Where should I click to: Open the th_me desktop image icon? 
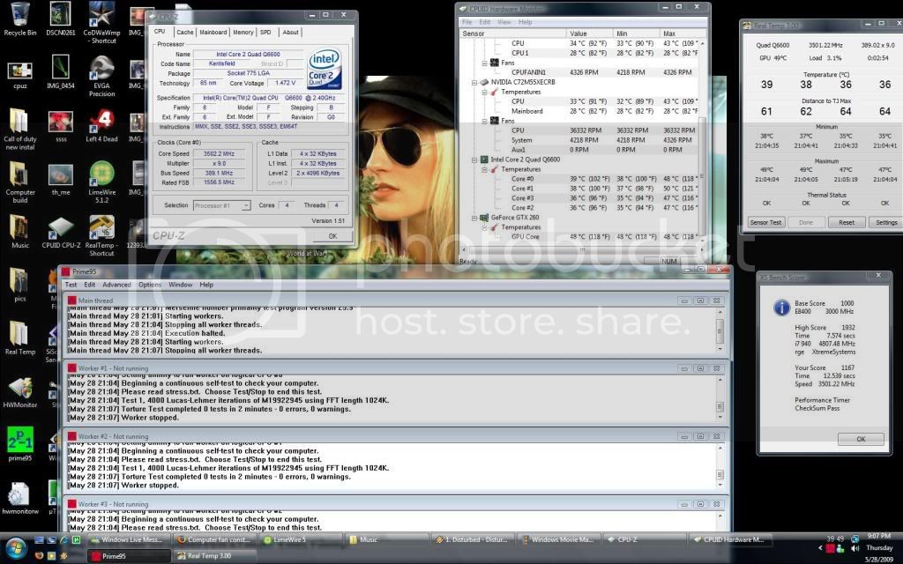[61, 180]
